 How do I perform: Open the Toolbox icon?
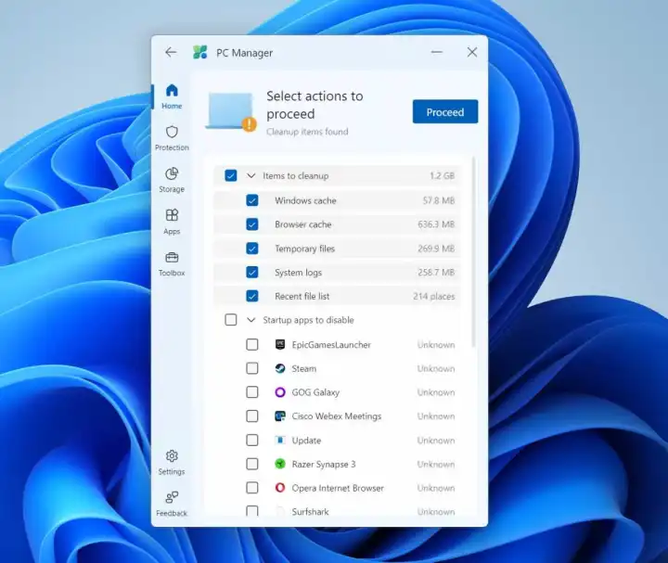coord(172,258)
